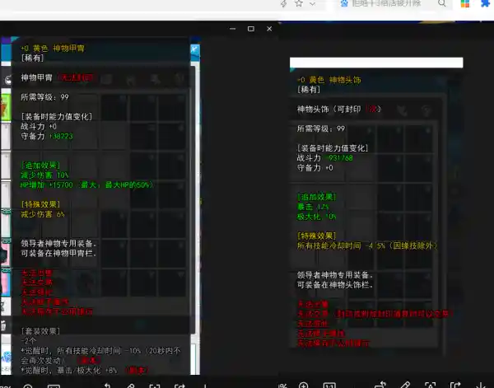Click '可装备在神物头饰栏.' text

335,285
